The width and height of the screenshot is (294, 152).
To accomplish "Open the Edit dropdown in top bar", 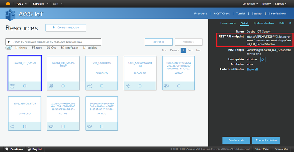I will pyautogui.click(x=57, y=4).
